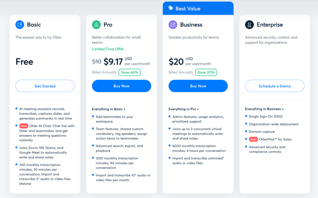Click the Save 33% badge
This screenshot has height=198, width=318.
point(206,72)
